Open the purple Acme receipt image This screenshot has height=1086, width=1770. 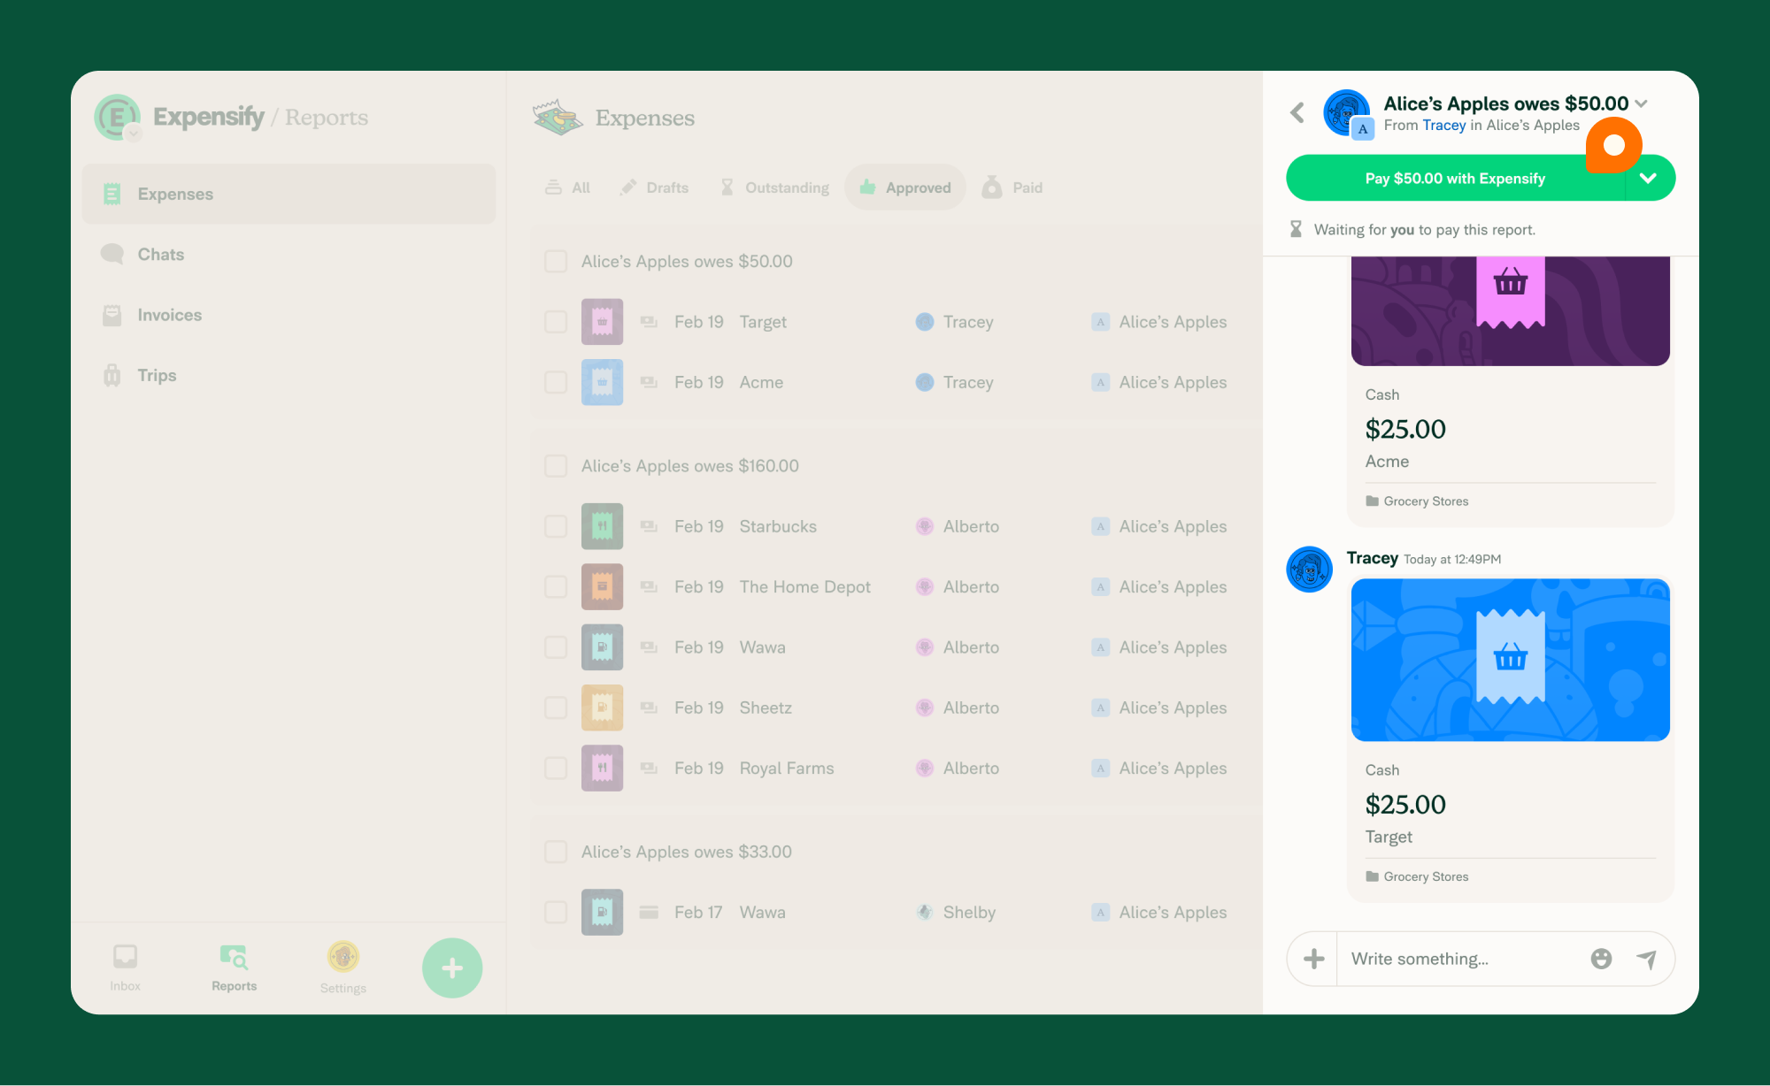[1511, 310]
